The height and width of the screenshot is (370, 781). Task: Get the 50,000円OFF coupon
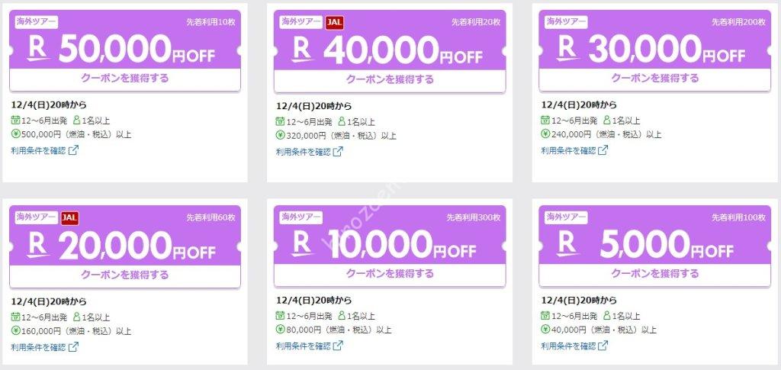click(125, 79)
